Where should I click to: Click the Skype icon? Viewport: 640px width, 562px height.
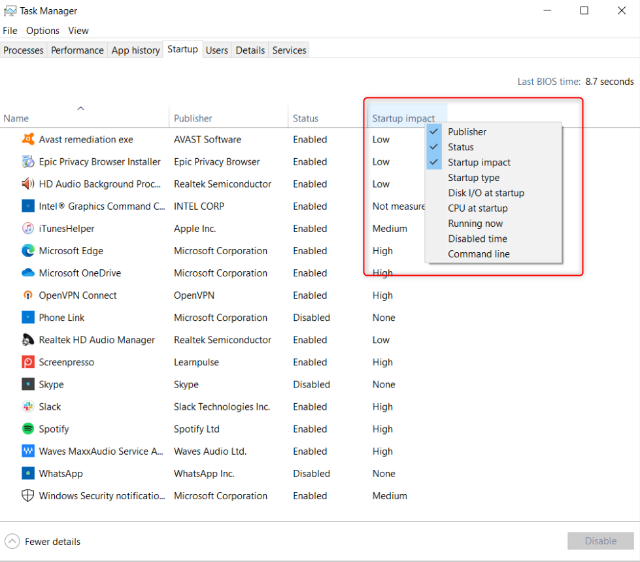pyautogui.click(x=27, y=384)
